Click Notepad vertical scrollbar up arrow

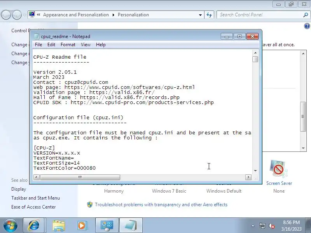pos(255,53)
